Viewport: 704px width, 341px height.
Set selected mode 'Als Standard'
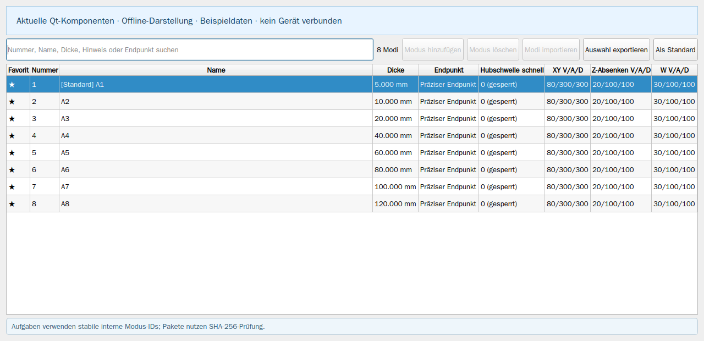pyautogui.click(x=675, y=50)
